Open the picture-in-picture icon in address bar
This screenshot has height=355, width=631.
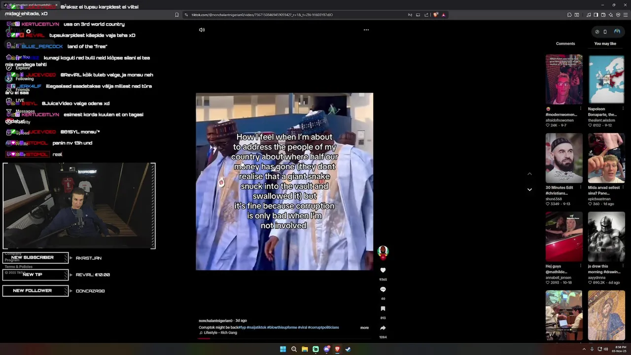[x=418, y=15]
